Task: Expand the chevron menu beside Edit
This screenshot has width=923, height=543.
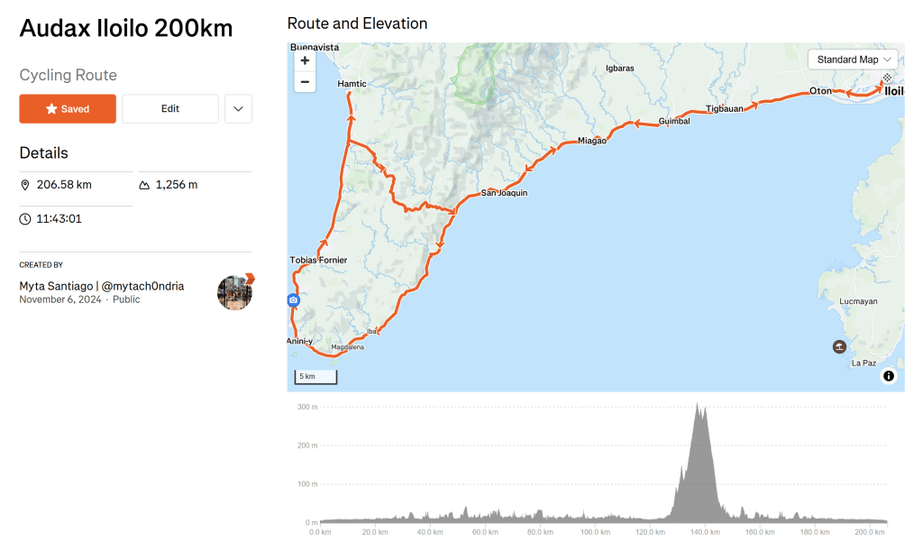Action: [x=238, y=109]
